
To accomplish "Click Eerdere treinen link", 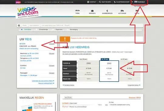I will click(69, 85).
